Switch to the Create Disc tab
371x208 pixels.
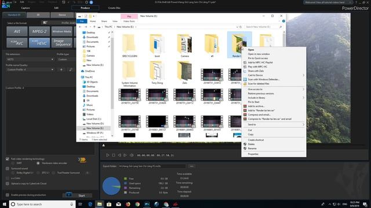[114, 8]
